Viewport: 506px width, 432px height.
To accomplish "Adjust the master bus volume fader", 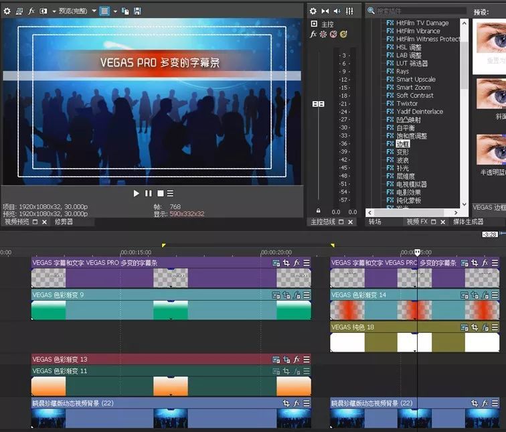I will (x=318, y=104).
